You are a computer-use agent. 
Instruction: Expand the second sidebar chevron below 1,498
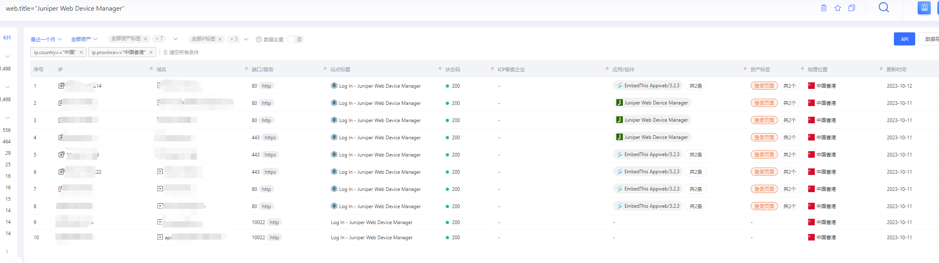pyautogui.click(x=7, y=87)
